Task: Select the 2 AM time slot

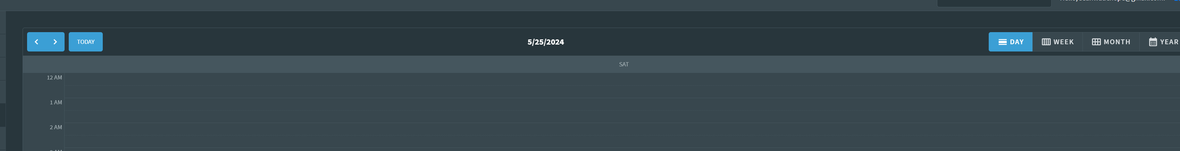Action: tap(622, 129)
